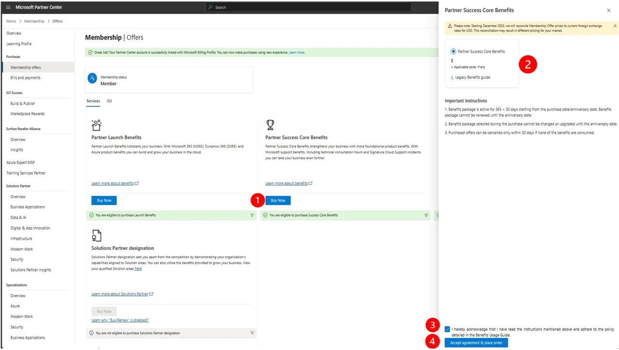This screenshot has height=350, width=619.
Task: Click the Solutions Partner designation trophy icon
Action: click(97, 236)
